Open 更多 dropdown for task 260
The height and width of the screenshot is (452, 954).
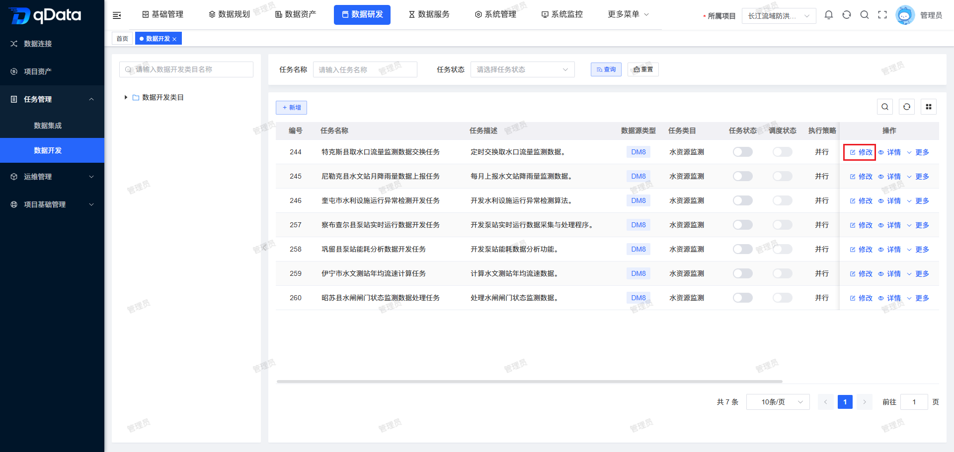[x=918, y=298]
